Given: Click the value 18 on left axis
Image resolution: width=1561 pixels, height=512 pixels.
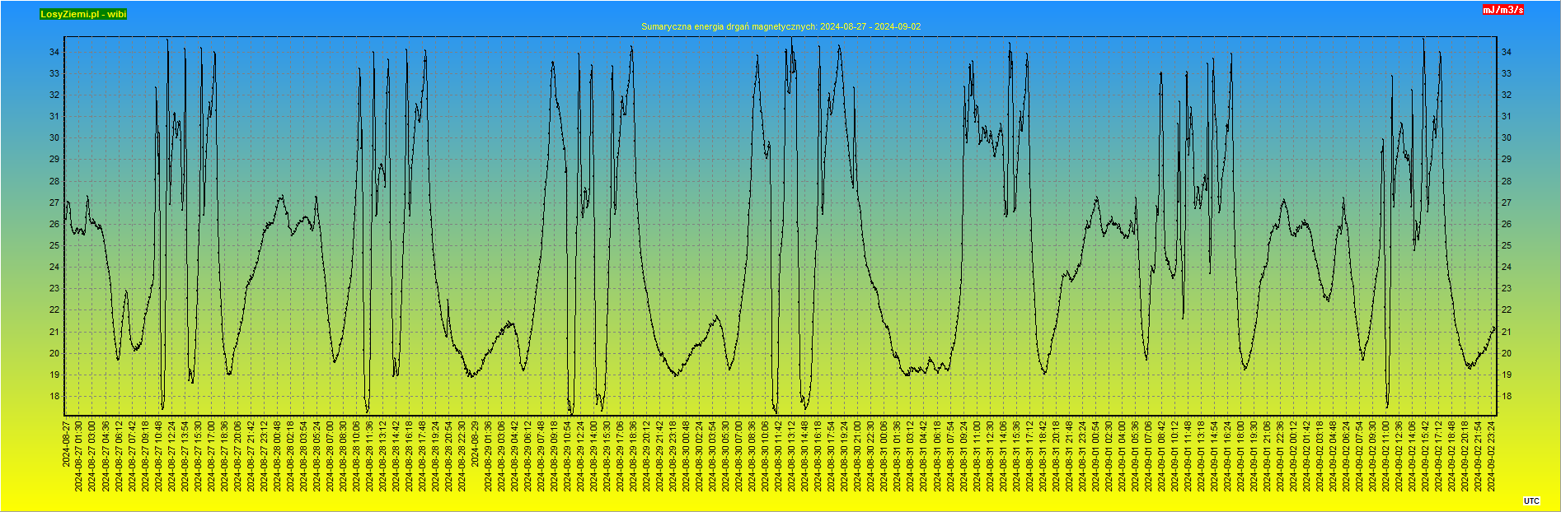Looking at the screenshot, I should (x=54, y=396).
